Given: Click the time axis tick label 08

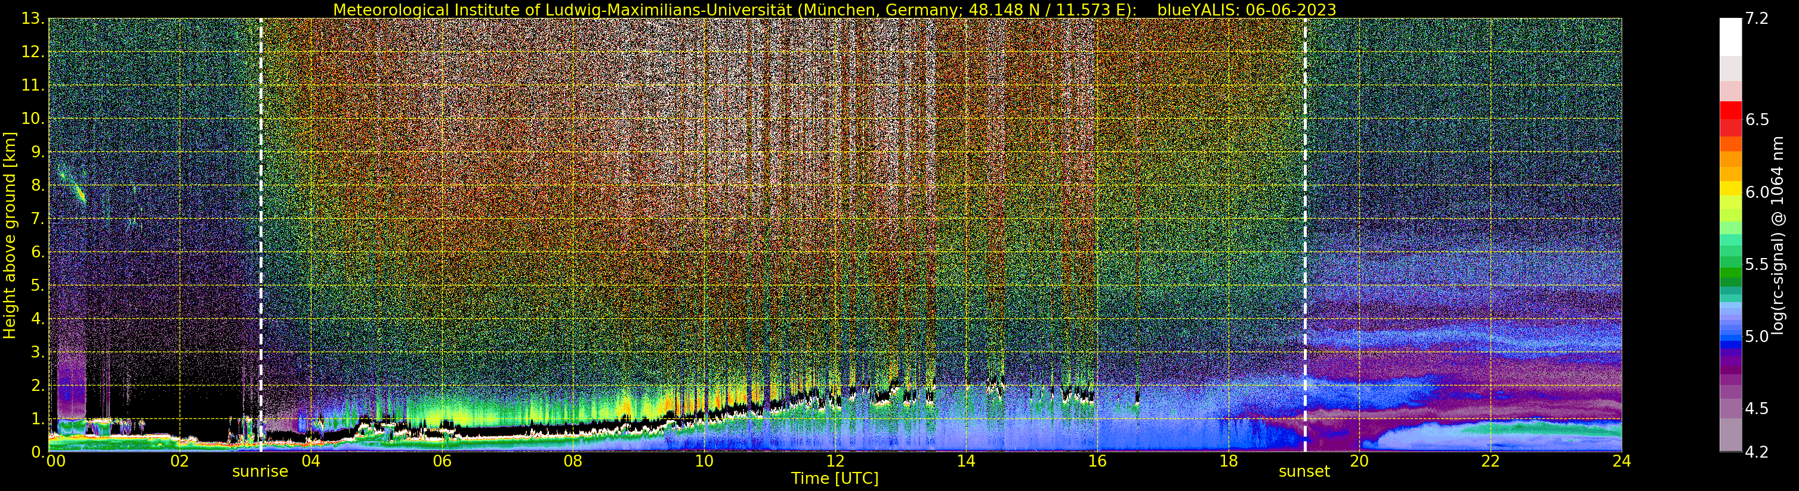Looking at the screenshot, I should point(573,461).
